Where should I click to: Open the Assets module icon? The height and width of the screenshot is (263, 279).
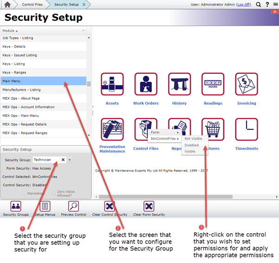112,84
